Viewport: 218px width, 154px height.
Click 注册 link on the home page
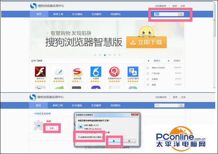point(182,6)
